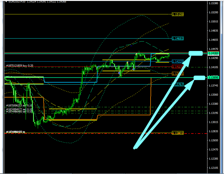Click the 1.12105 value on the price scale
The height and width of the screenshot is (174, 224).
[x=213, y=168]
